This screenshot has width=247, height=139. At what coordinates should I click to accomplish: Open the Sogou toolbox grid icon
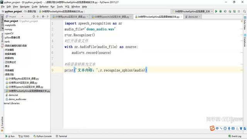[245, 129]
